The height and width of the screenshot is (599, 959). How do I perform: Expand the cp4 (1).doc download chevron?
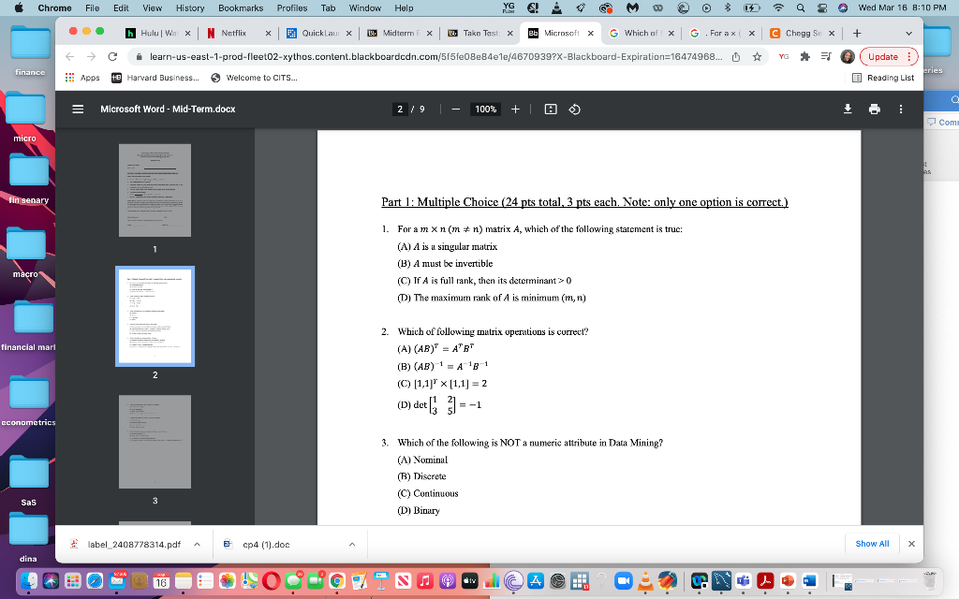click(351, 544)
